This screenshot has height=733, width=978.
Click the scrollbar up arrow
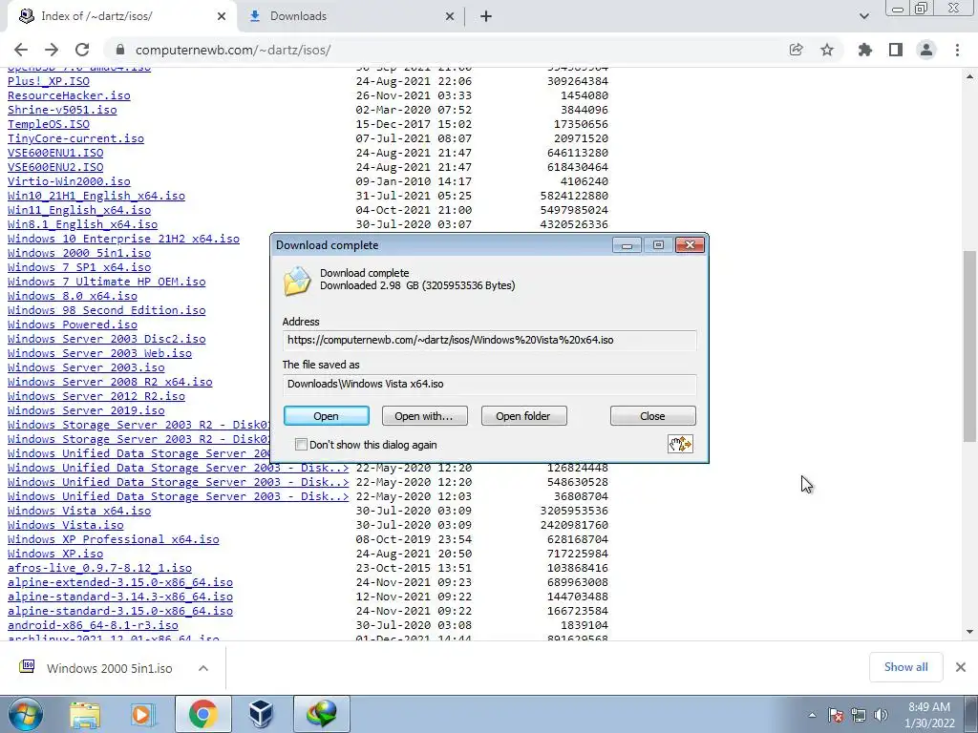pos(970,76)
